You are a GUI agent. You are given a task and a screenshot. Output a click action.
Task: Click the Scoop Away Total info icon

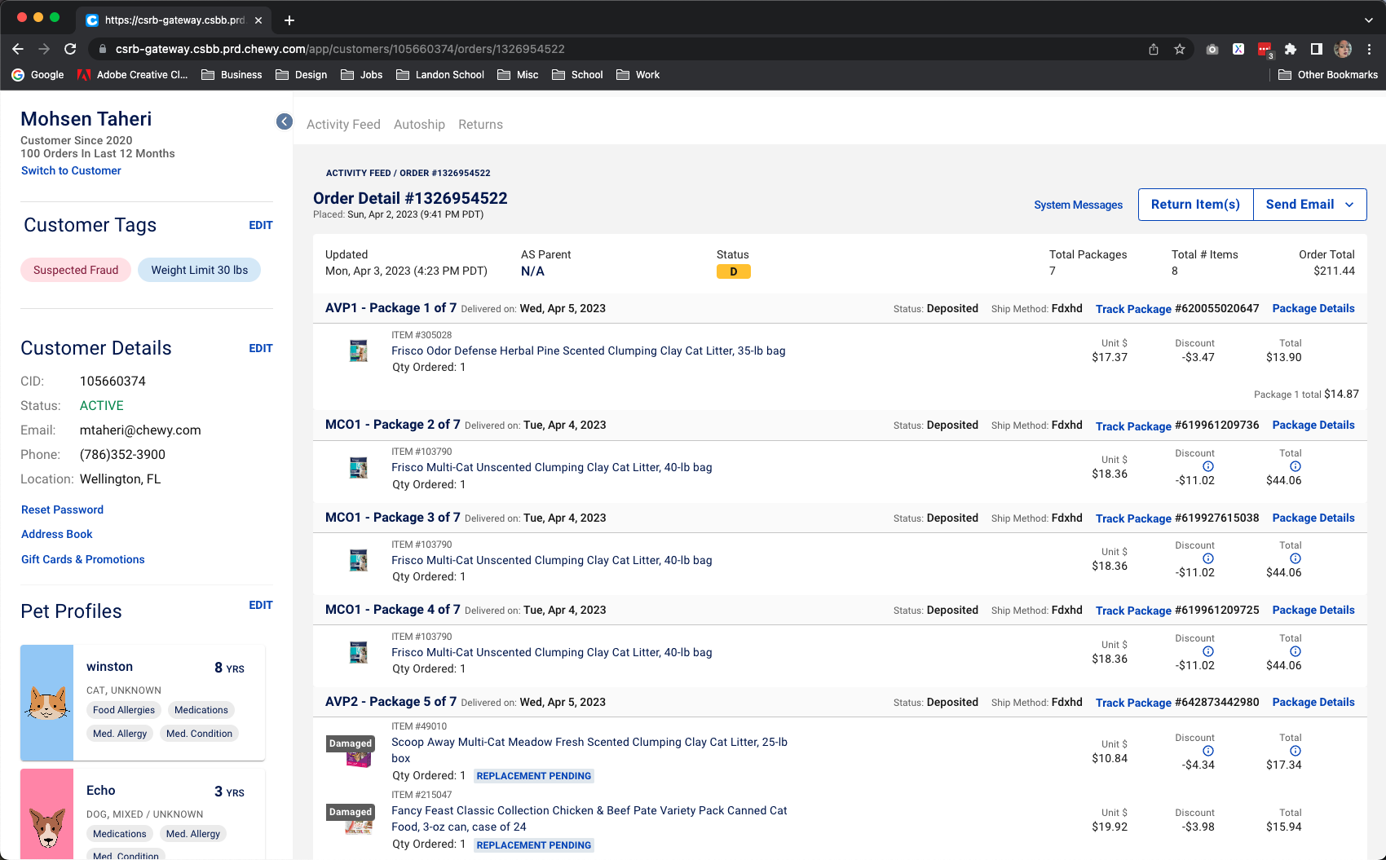click(x=1296, y=751)
